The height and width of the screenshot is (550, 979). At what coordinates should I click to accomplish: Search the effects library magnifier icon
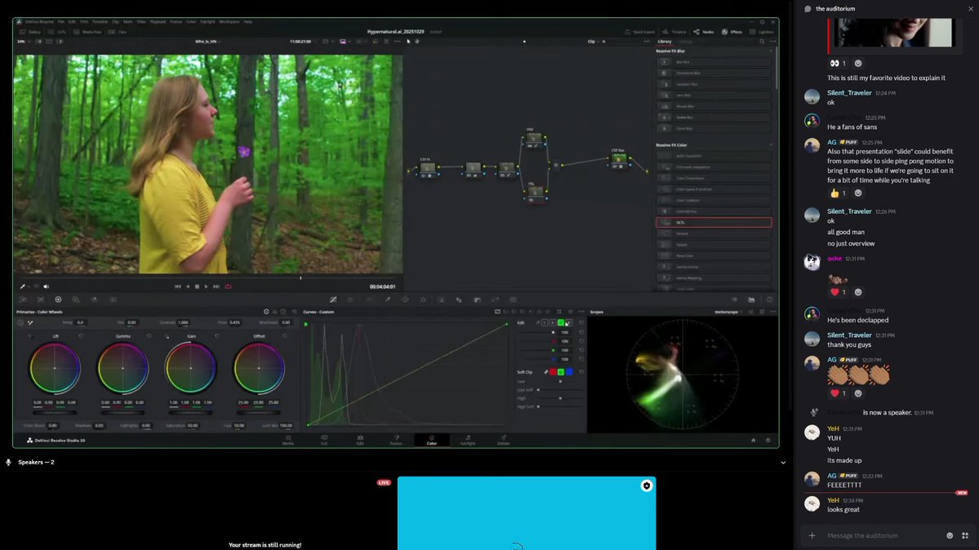click(762, 42)
